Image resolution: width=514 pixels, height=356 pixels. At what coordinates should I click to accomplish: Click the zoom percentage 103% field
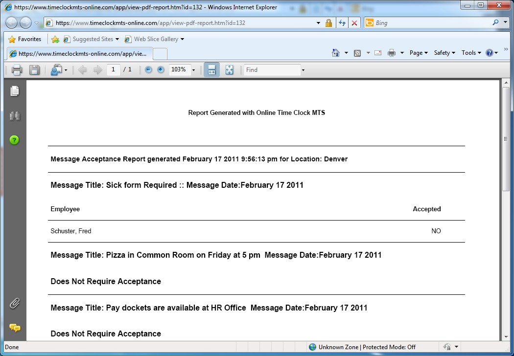coord(180,69)
